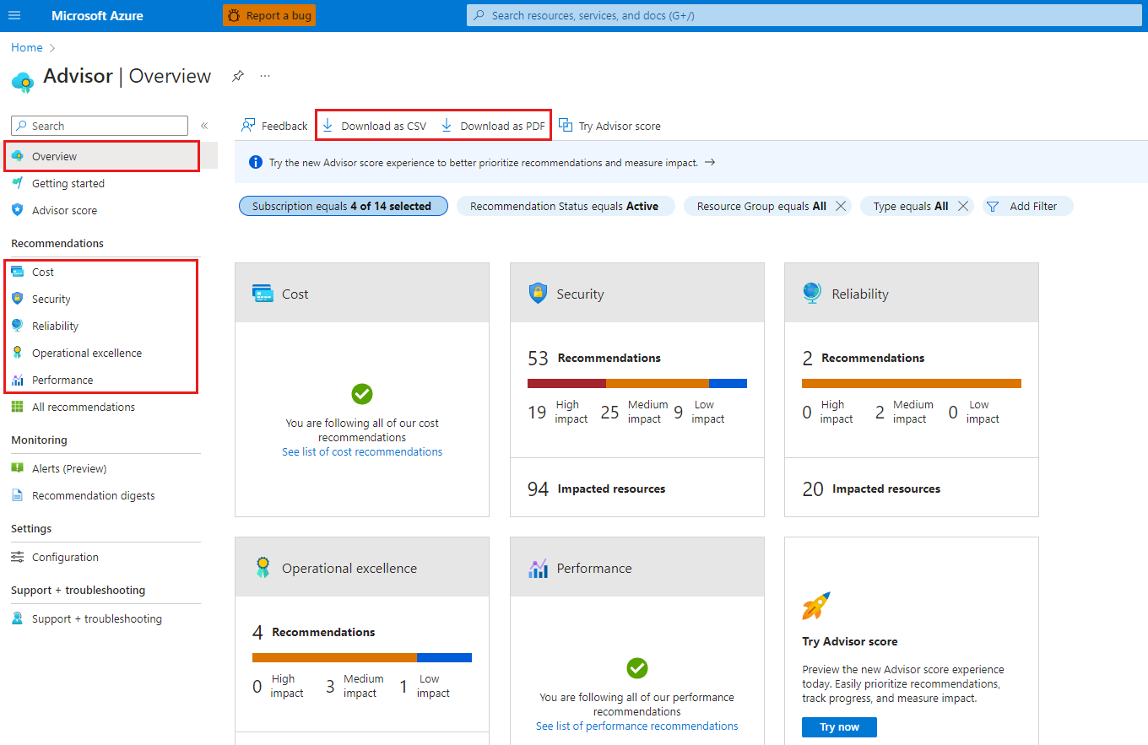Click Try Advisor score in the toolbar
Image resolution: width=1148 pixels, height=745 pixels.
pos(609,126)
